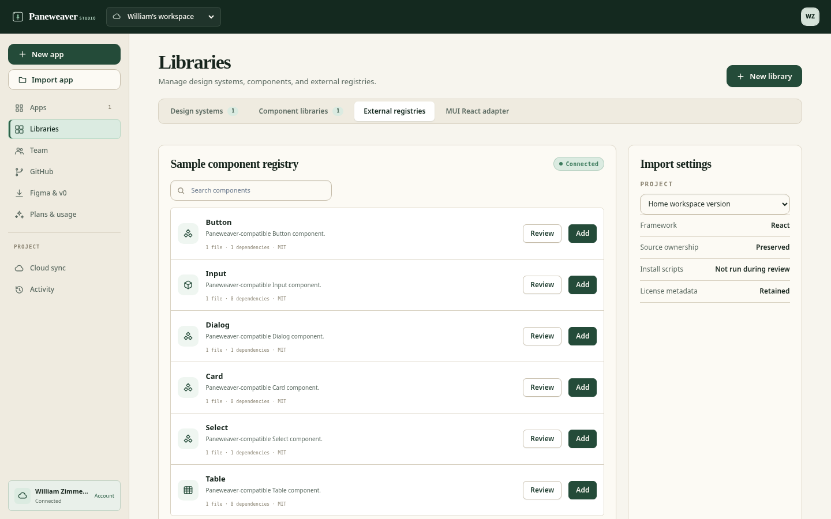Click the "Preserved" source ownership value
Image resolution: width=831 pixels, height=519 pixels.
[x=773, y=247]
